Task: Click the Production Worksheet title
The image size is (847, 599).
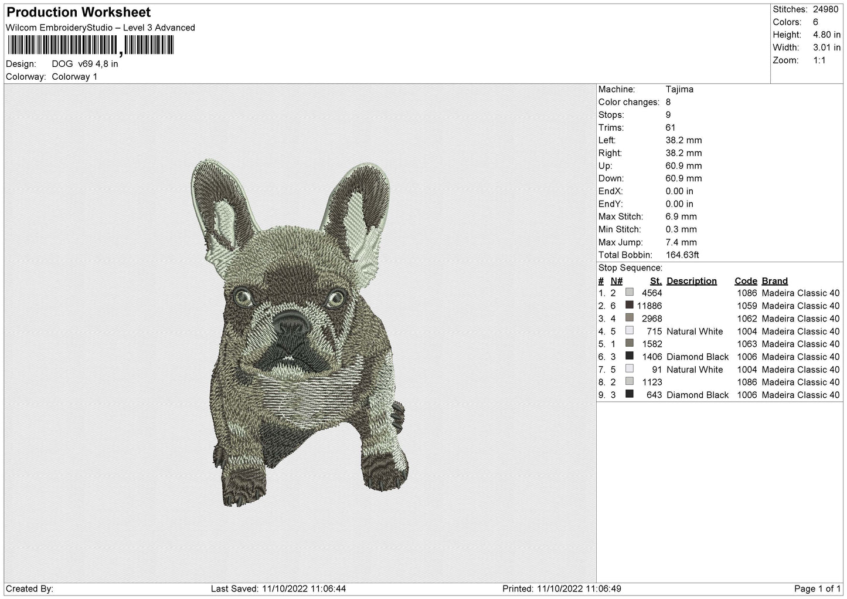Action: point(79,12)
